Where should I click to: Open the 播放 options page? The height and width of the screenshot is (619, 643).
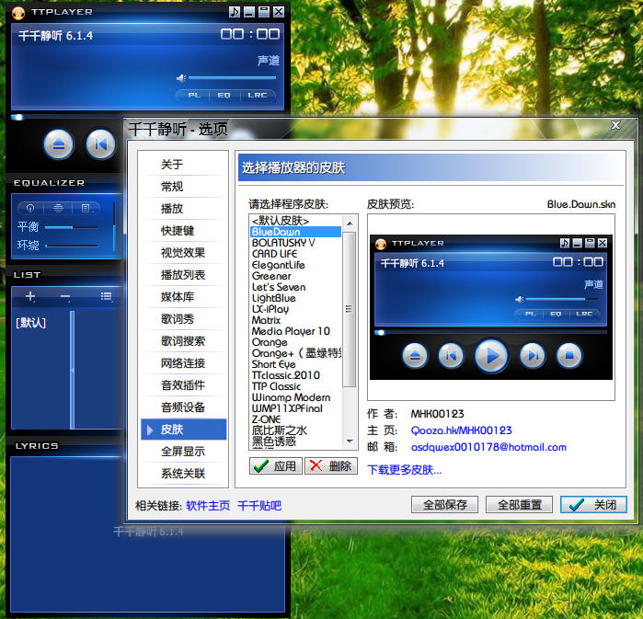(184, 209)
